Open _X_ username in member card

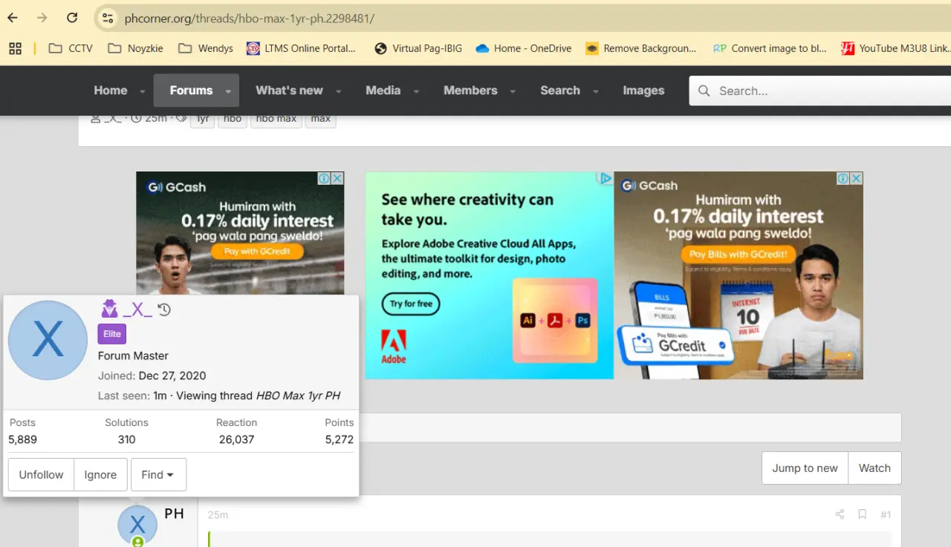137,309
